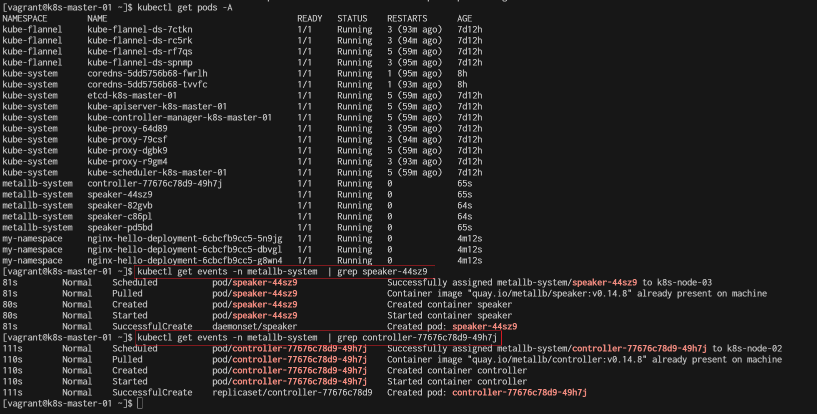Click kube-controller-manager-k8s-master-01 text
The width and height of the screenshot is (817, 414).
pyautogui.click(x=180, y=117)
